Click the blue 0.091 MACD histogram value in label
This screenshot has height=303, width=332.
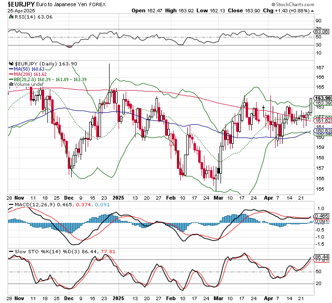click(x=102, y=205)
